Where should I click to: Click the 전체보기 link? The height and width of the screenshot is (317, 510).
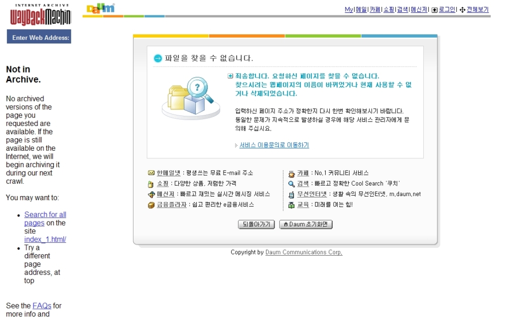(x=478, y=10)
